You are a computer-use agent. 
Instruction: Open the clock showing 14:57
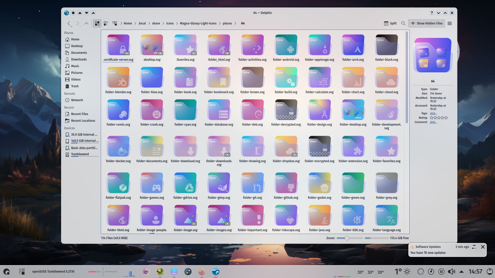click(475, 272)
